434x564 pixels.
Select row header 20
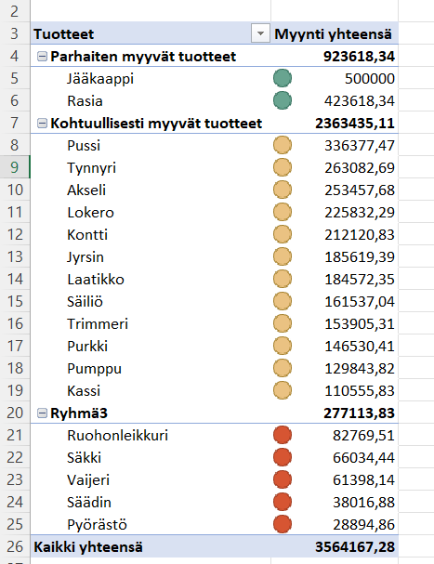[15, 413]
